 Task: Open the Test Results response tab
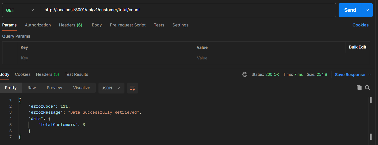point(76,74)
